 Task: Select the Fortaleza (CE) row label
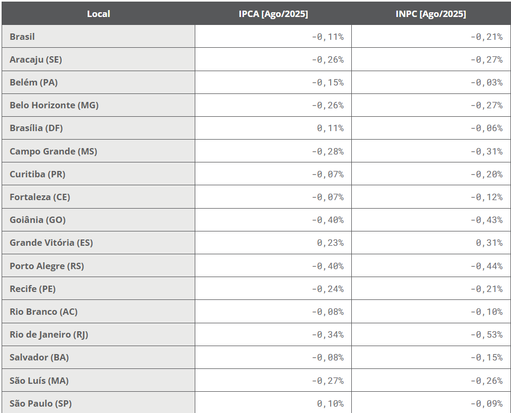pos(40,197)
